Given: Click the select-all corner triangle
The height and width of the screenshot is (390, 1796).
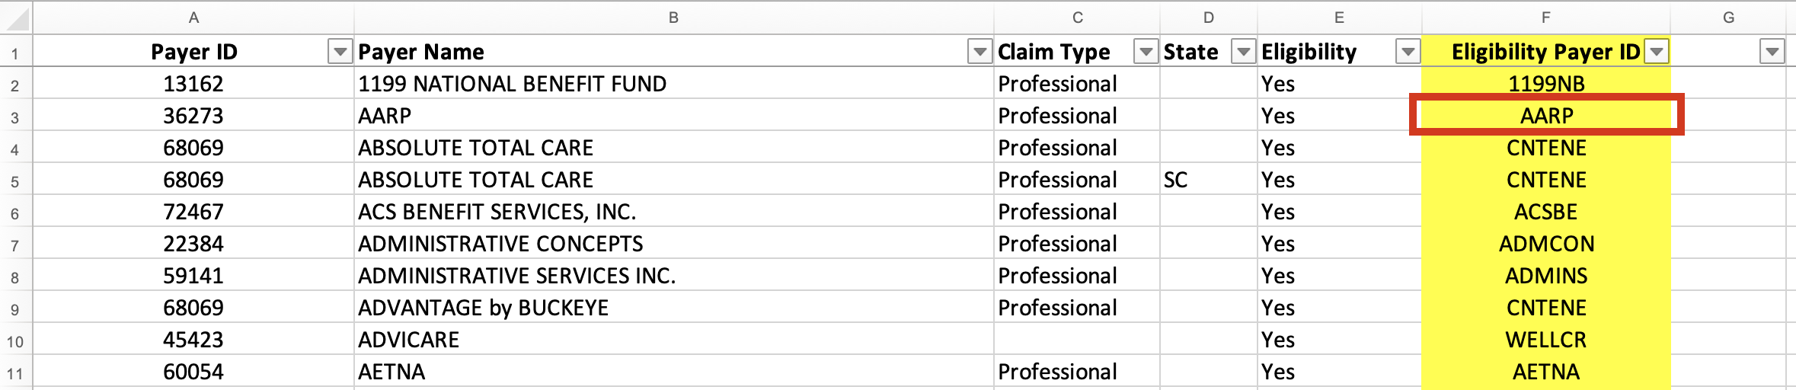Looking at the screenshot, I should [16, 18].
